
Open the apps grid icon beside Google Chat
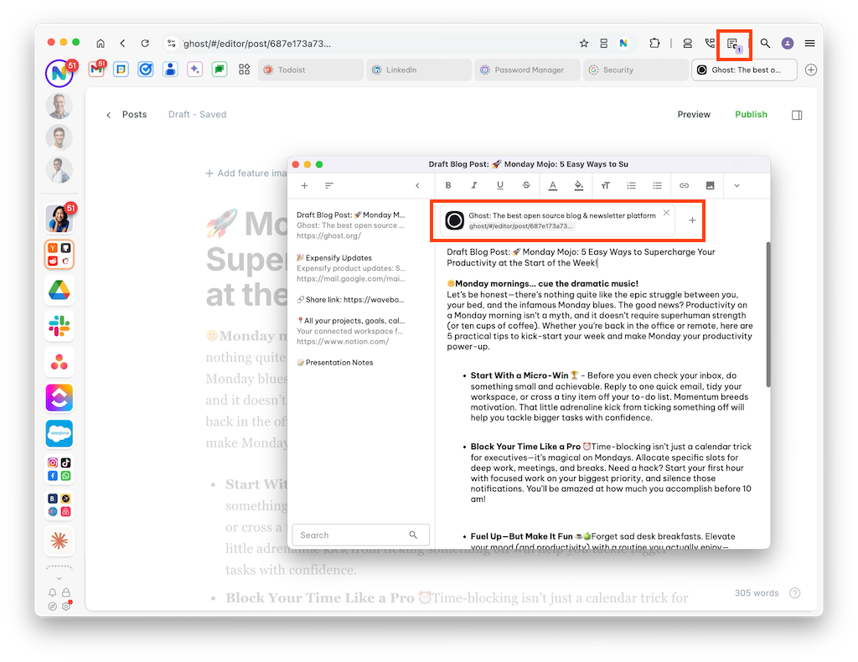tap(244, 70)
